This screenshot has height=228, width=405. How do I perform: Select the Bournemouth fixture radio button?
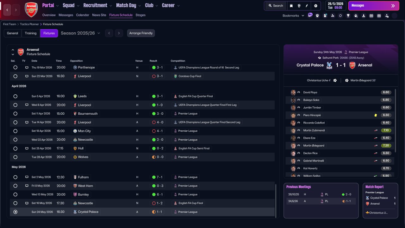[x=15, y=114]
